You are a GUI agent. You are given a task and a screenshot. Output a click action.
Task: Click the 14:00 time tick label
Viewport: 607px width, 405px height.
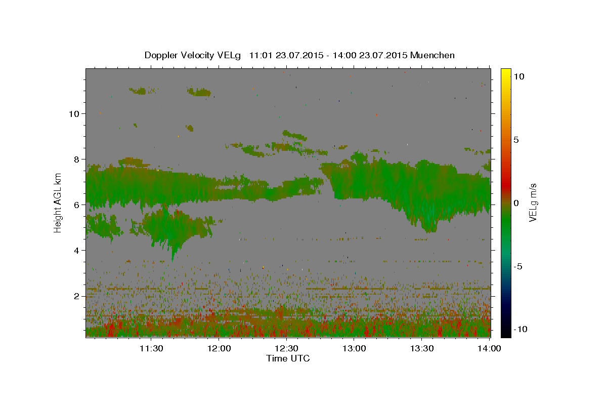click(489, 348)
